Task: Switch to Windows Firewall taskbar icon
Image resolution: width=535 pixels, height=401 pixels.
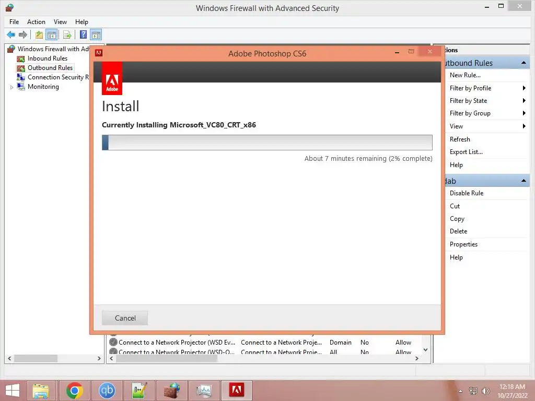Action: click(171, 391)
